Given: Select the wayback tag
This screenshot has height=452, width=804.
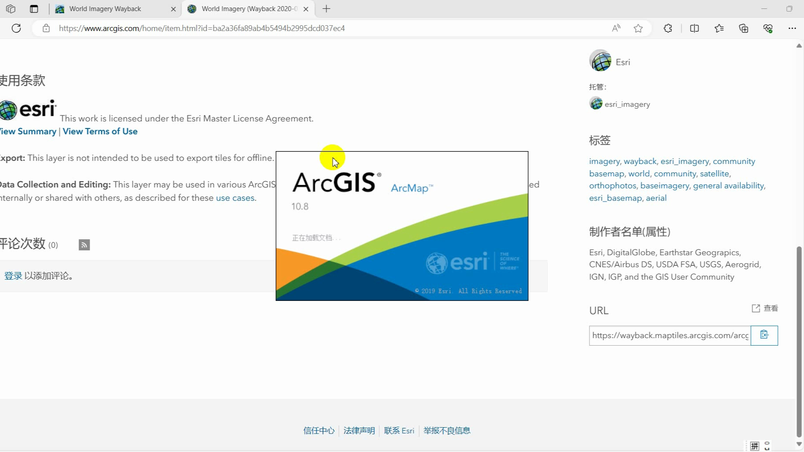Looking at the screenshot, I should click(640, 161).
